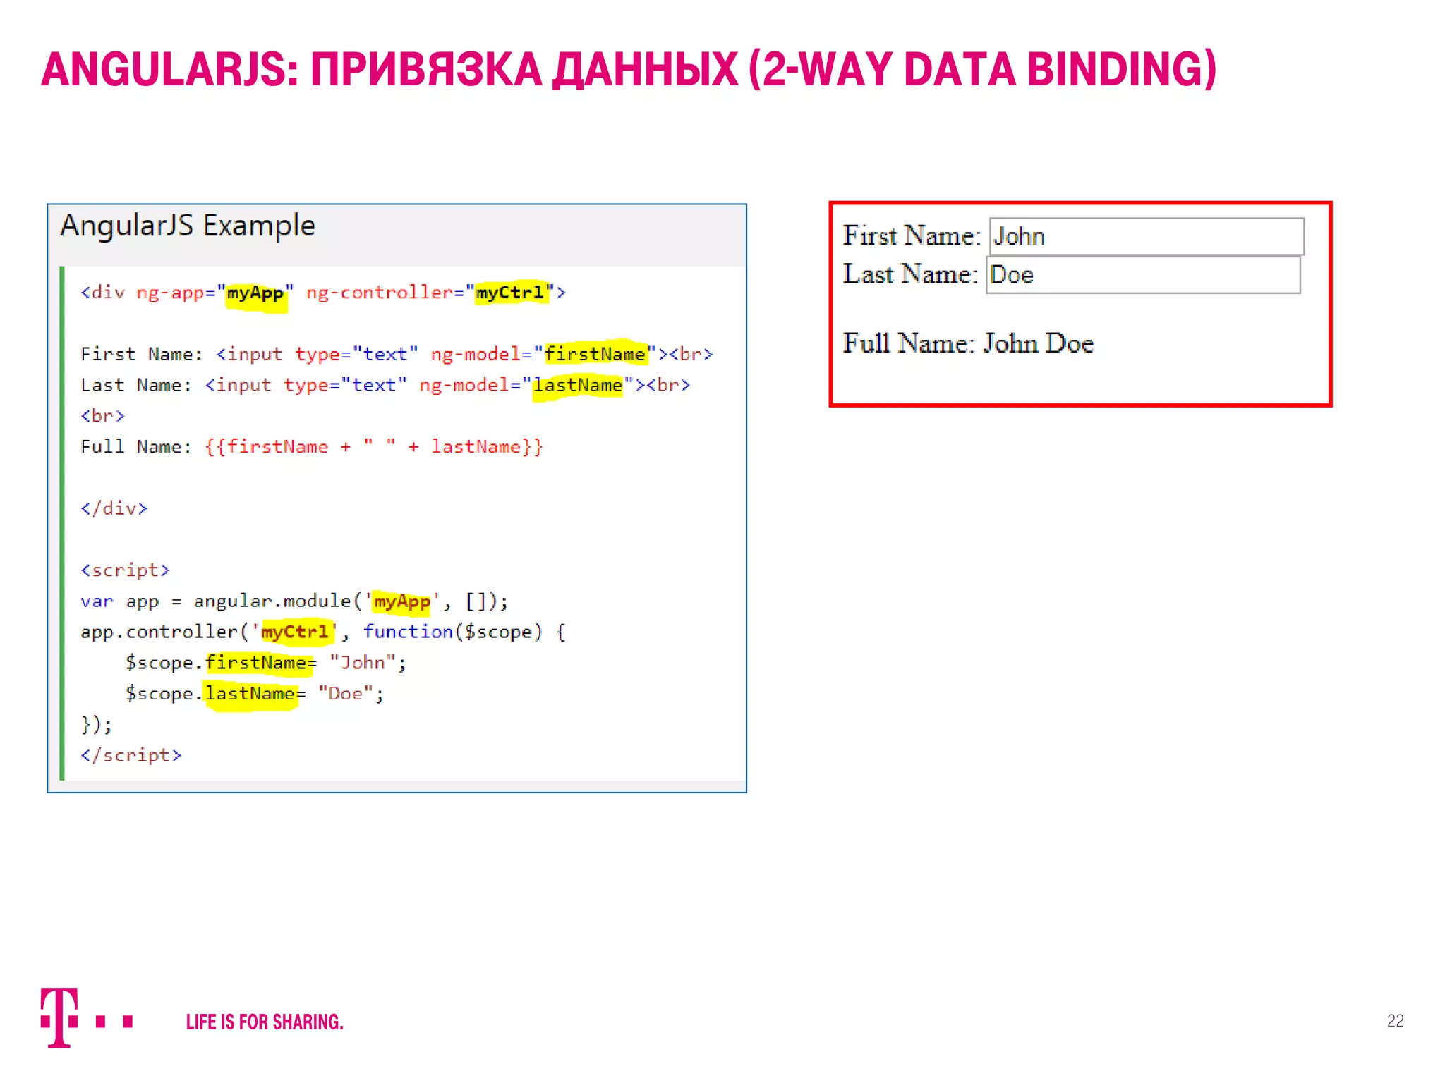
Task: Click the 'AngularJS Example' heading
Action: (188, 226)
